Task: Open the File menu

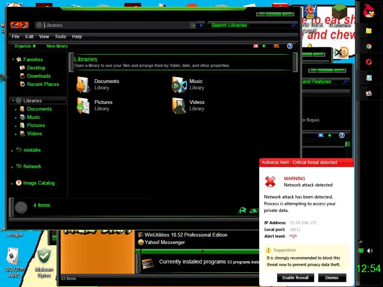Action: [15, 36]
